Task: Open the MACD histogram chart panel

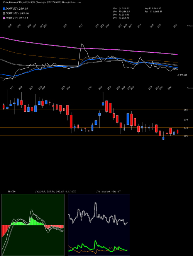Action: pyautogui.click(x=33, y=225)
